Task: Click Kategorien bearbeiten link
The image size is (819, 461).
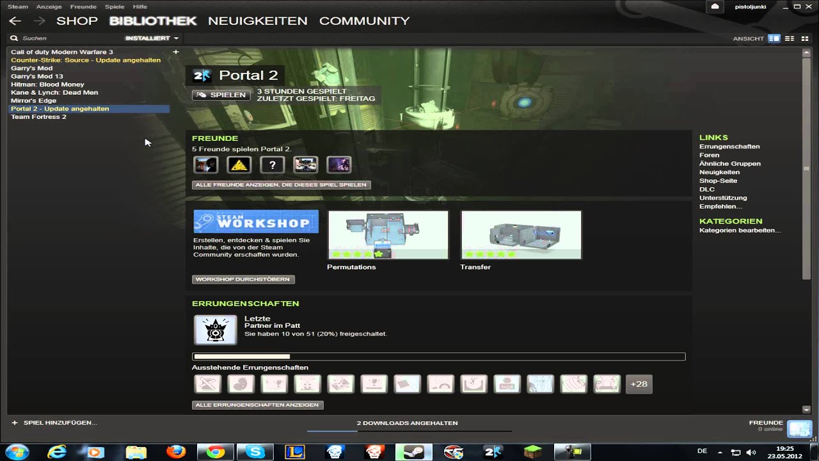Action: coord(740,230)
